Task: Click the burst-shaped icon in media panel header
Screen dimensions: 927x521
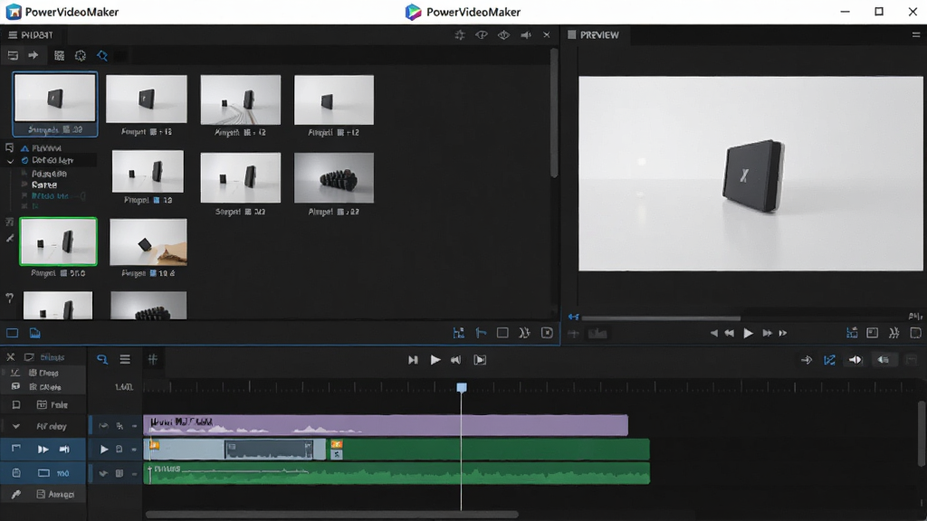Action: tap(459, 35)
